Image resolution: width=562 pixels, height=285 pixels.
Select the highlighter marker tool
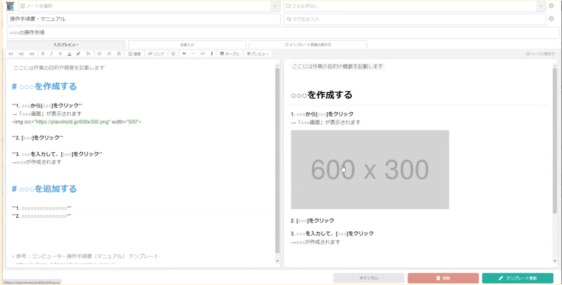click(78, 54)
